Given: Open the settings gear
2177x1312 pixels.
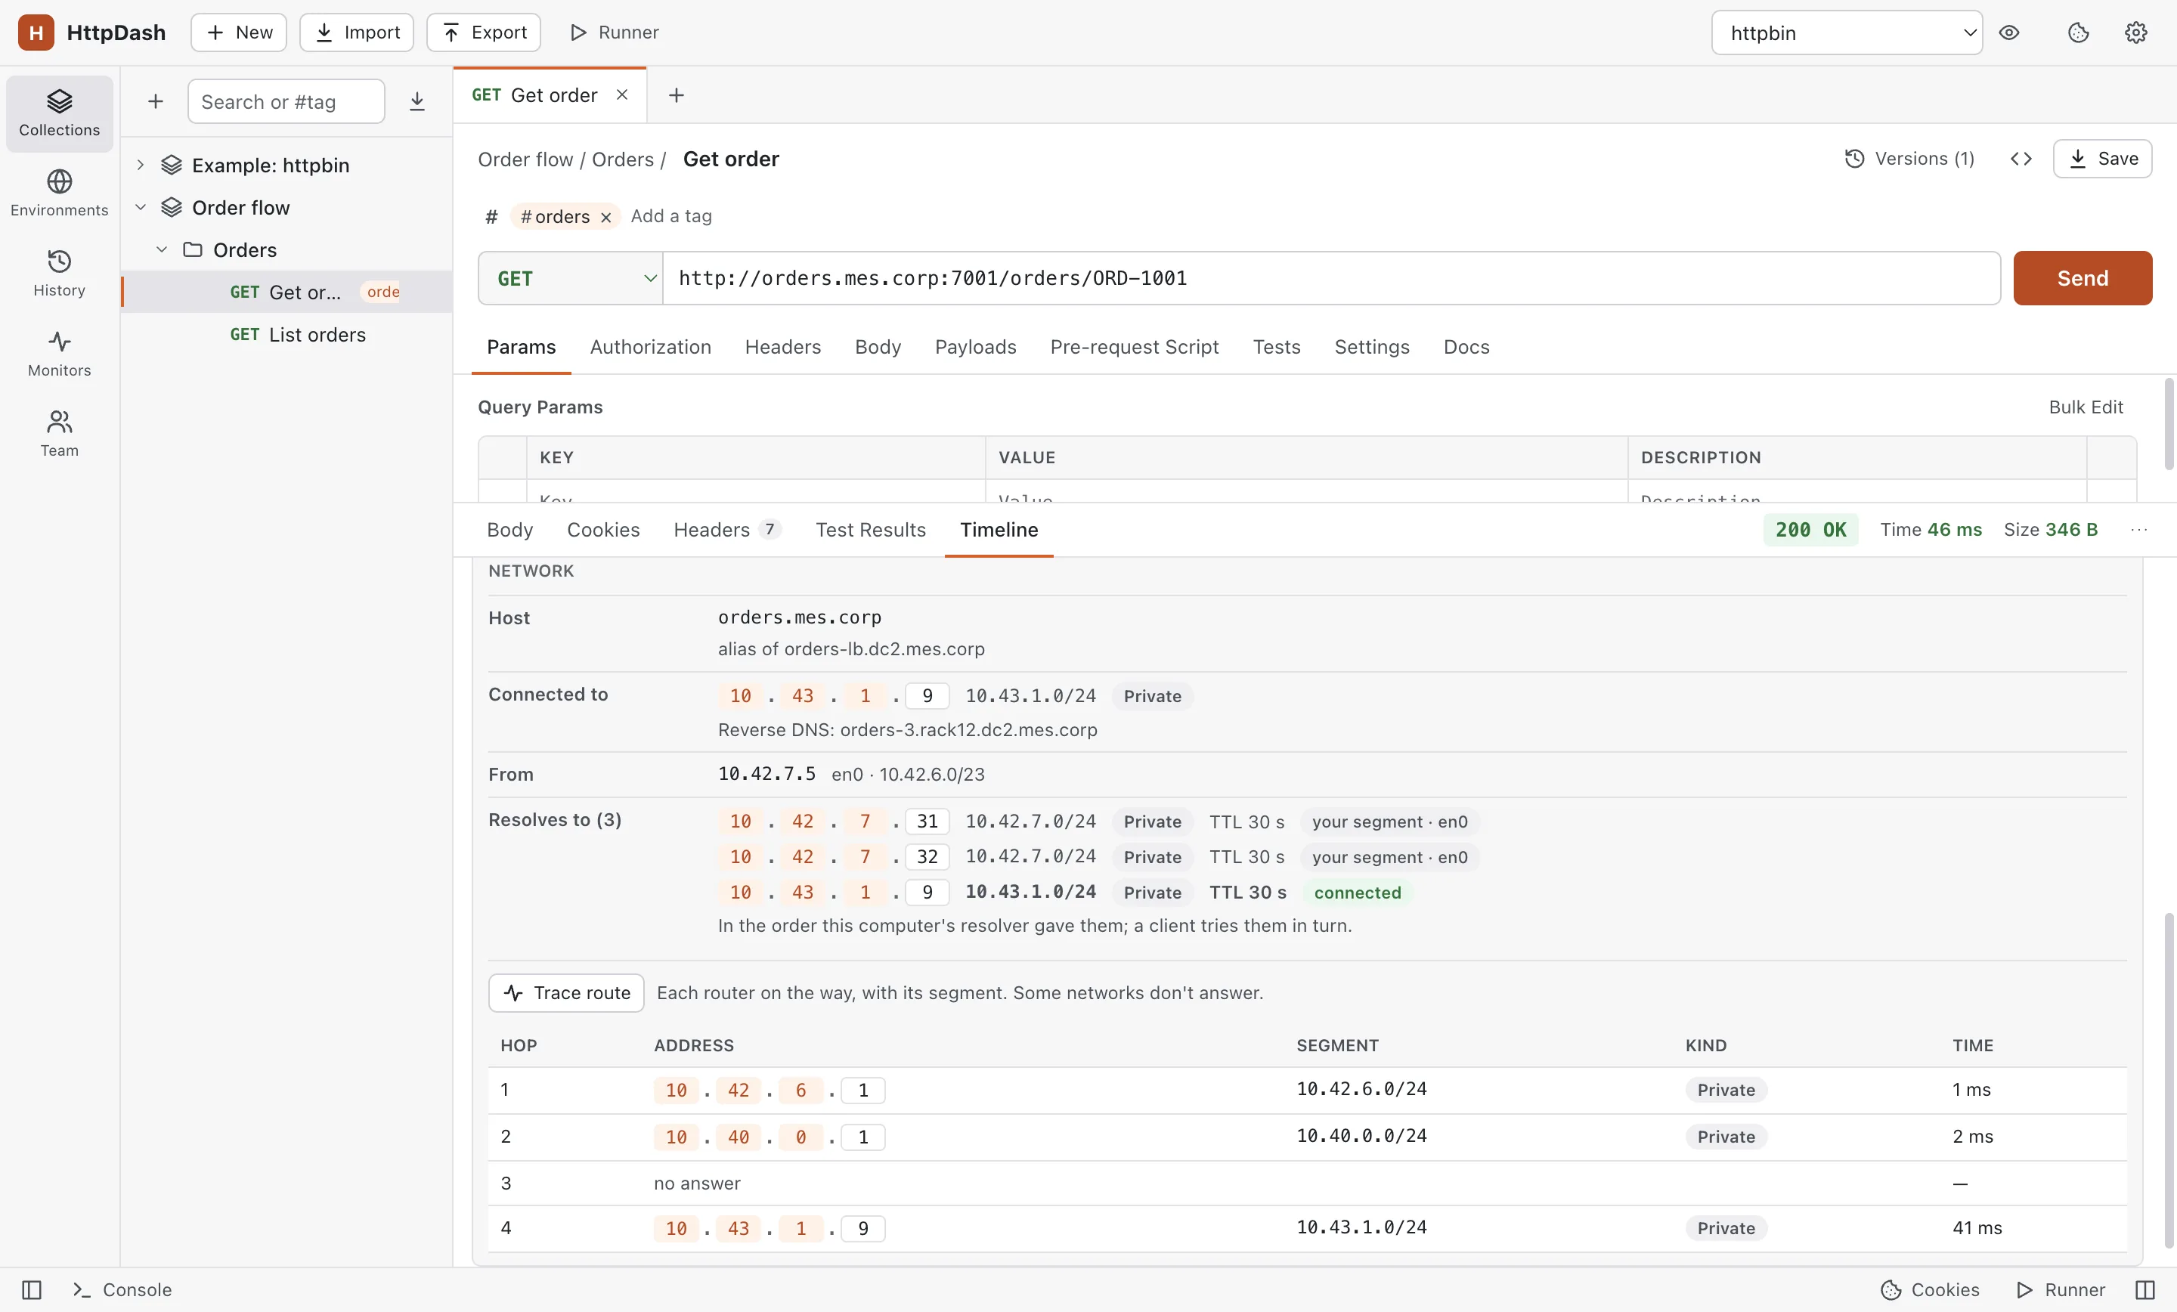Looking at the screenshot, I should (2136, 32).
